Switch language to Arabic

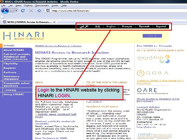pos(84,26)
